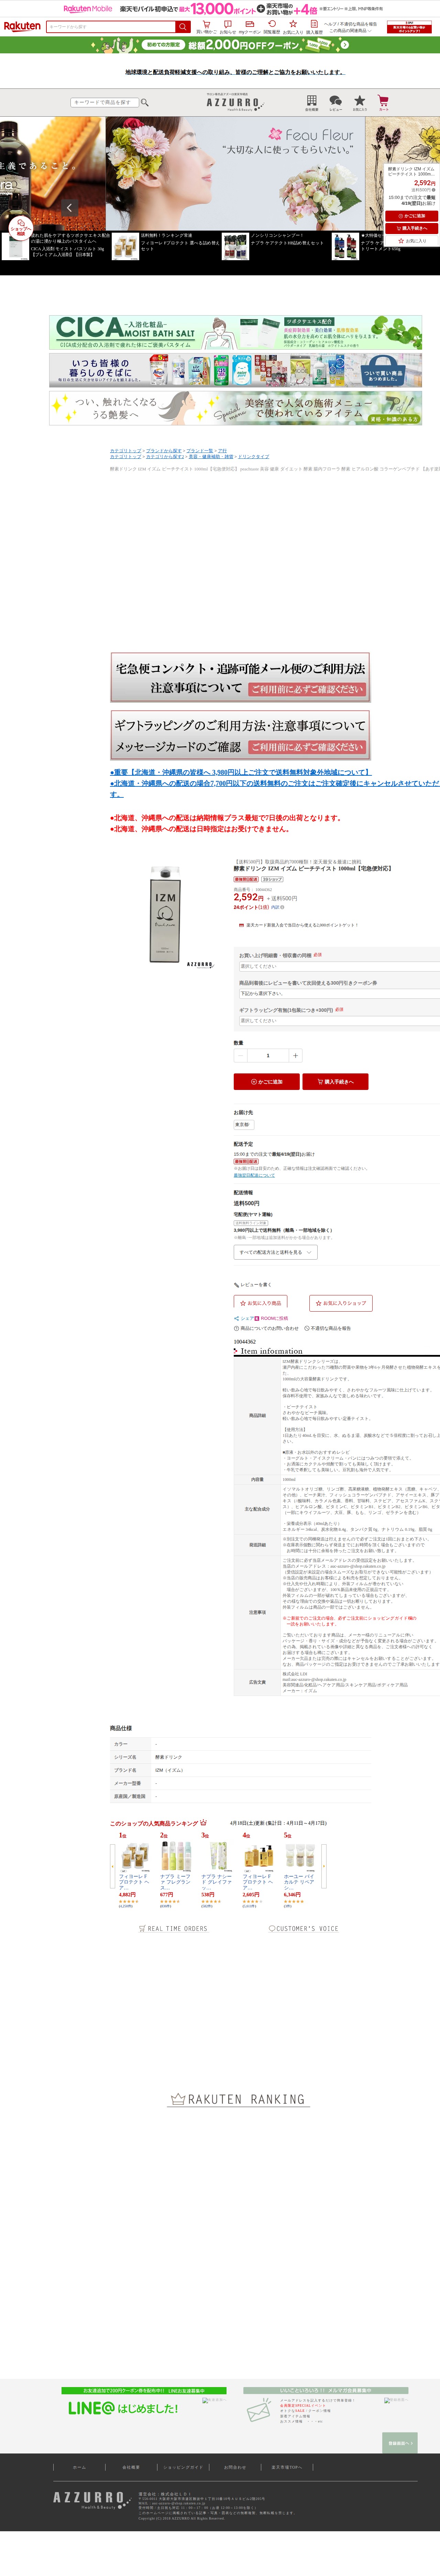Screen dimensions: 440x2576
Task: Click ショッピングガイド in the footer navigation
Action: click(x=184, y=2467)
